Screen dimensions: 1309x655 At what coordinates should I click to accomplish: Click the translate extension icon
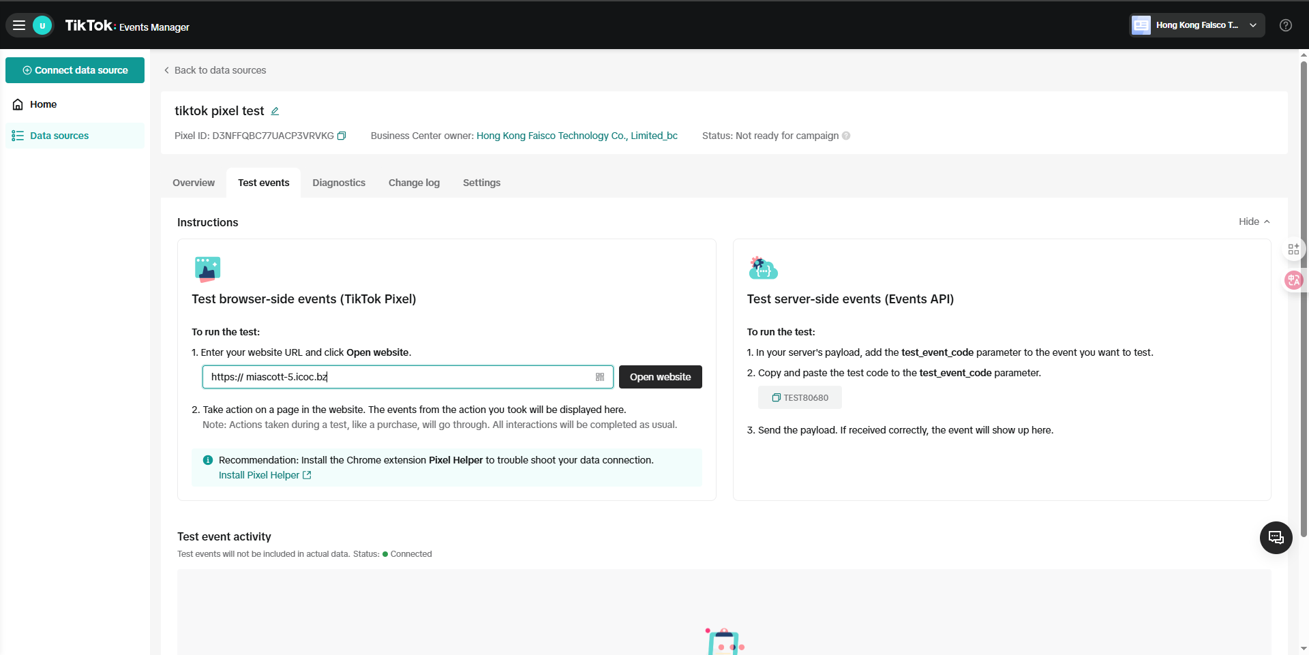click(1293, 280)
